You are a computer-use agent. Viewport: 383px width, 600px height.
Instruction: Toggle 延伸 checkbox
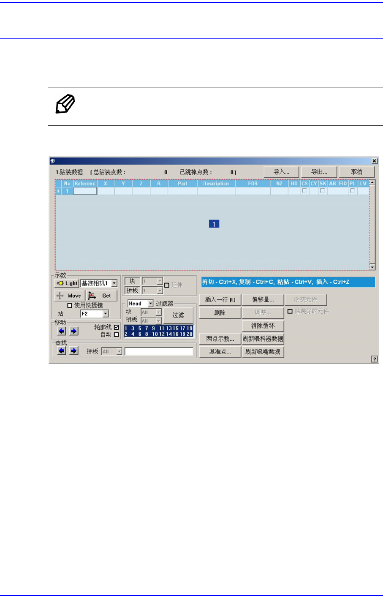[x=166, y=285]
